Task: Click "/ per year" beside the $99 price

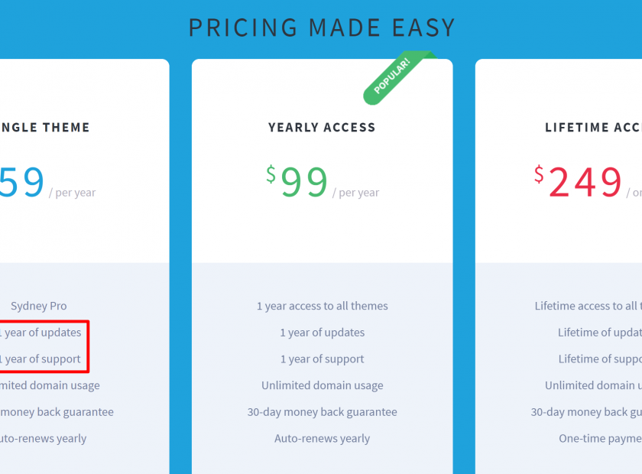Action: click(x=356, y=193)
